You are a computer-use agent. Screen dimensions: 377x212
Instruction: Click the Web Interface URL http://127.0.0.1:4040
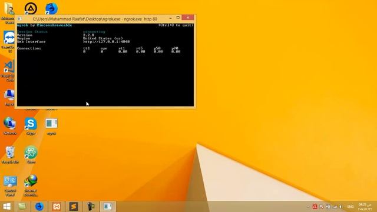106,42
